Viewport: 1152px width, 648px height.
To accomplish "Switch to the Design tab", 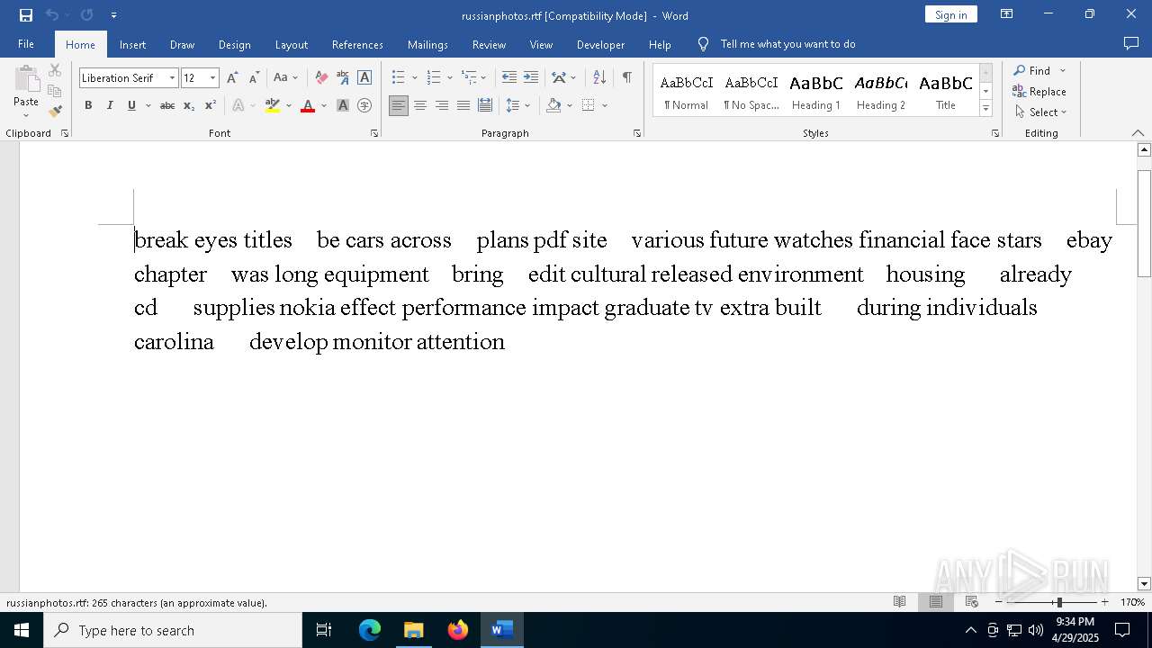I will coord(235,45).
